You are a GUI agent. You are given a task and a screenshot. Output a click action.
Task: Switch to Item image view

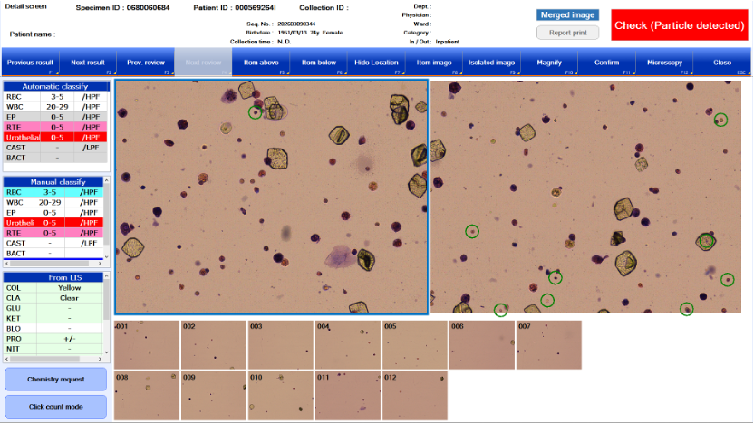(434, 63)
